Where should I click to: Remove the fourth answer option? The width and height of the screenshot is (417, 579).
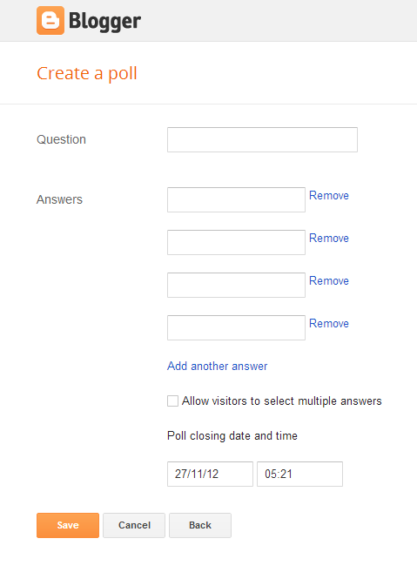[329, 324]
